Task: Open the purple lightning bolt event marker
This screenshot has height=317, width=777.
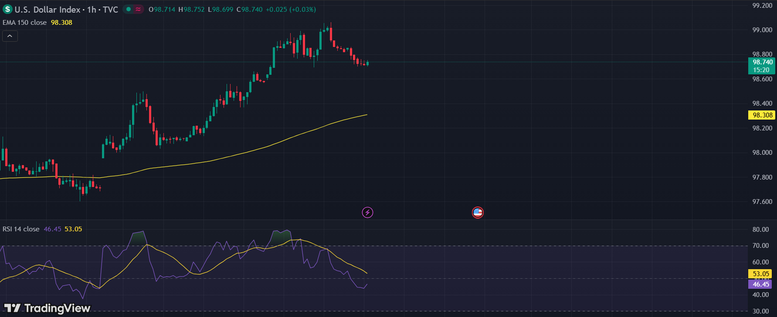Action: point(367,212)
